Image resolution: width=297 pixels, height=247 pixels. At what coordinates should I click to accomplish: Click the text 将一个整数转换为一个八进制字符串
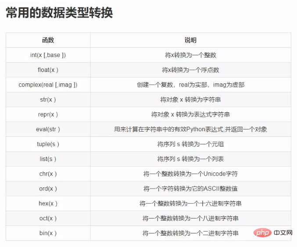click(190, 218)
